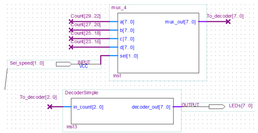Click the VCC label on input pin
This screenshot has width=258, height=133.
pyautogui.click(x=84, y=66)
